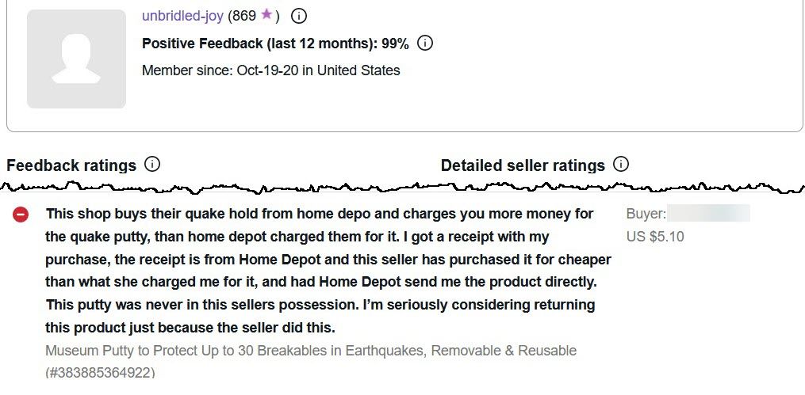Open info icon next to Detailed seller ratings

pyautogui.click(x=621, y=165)
